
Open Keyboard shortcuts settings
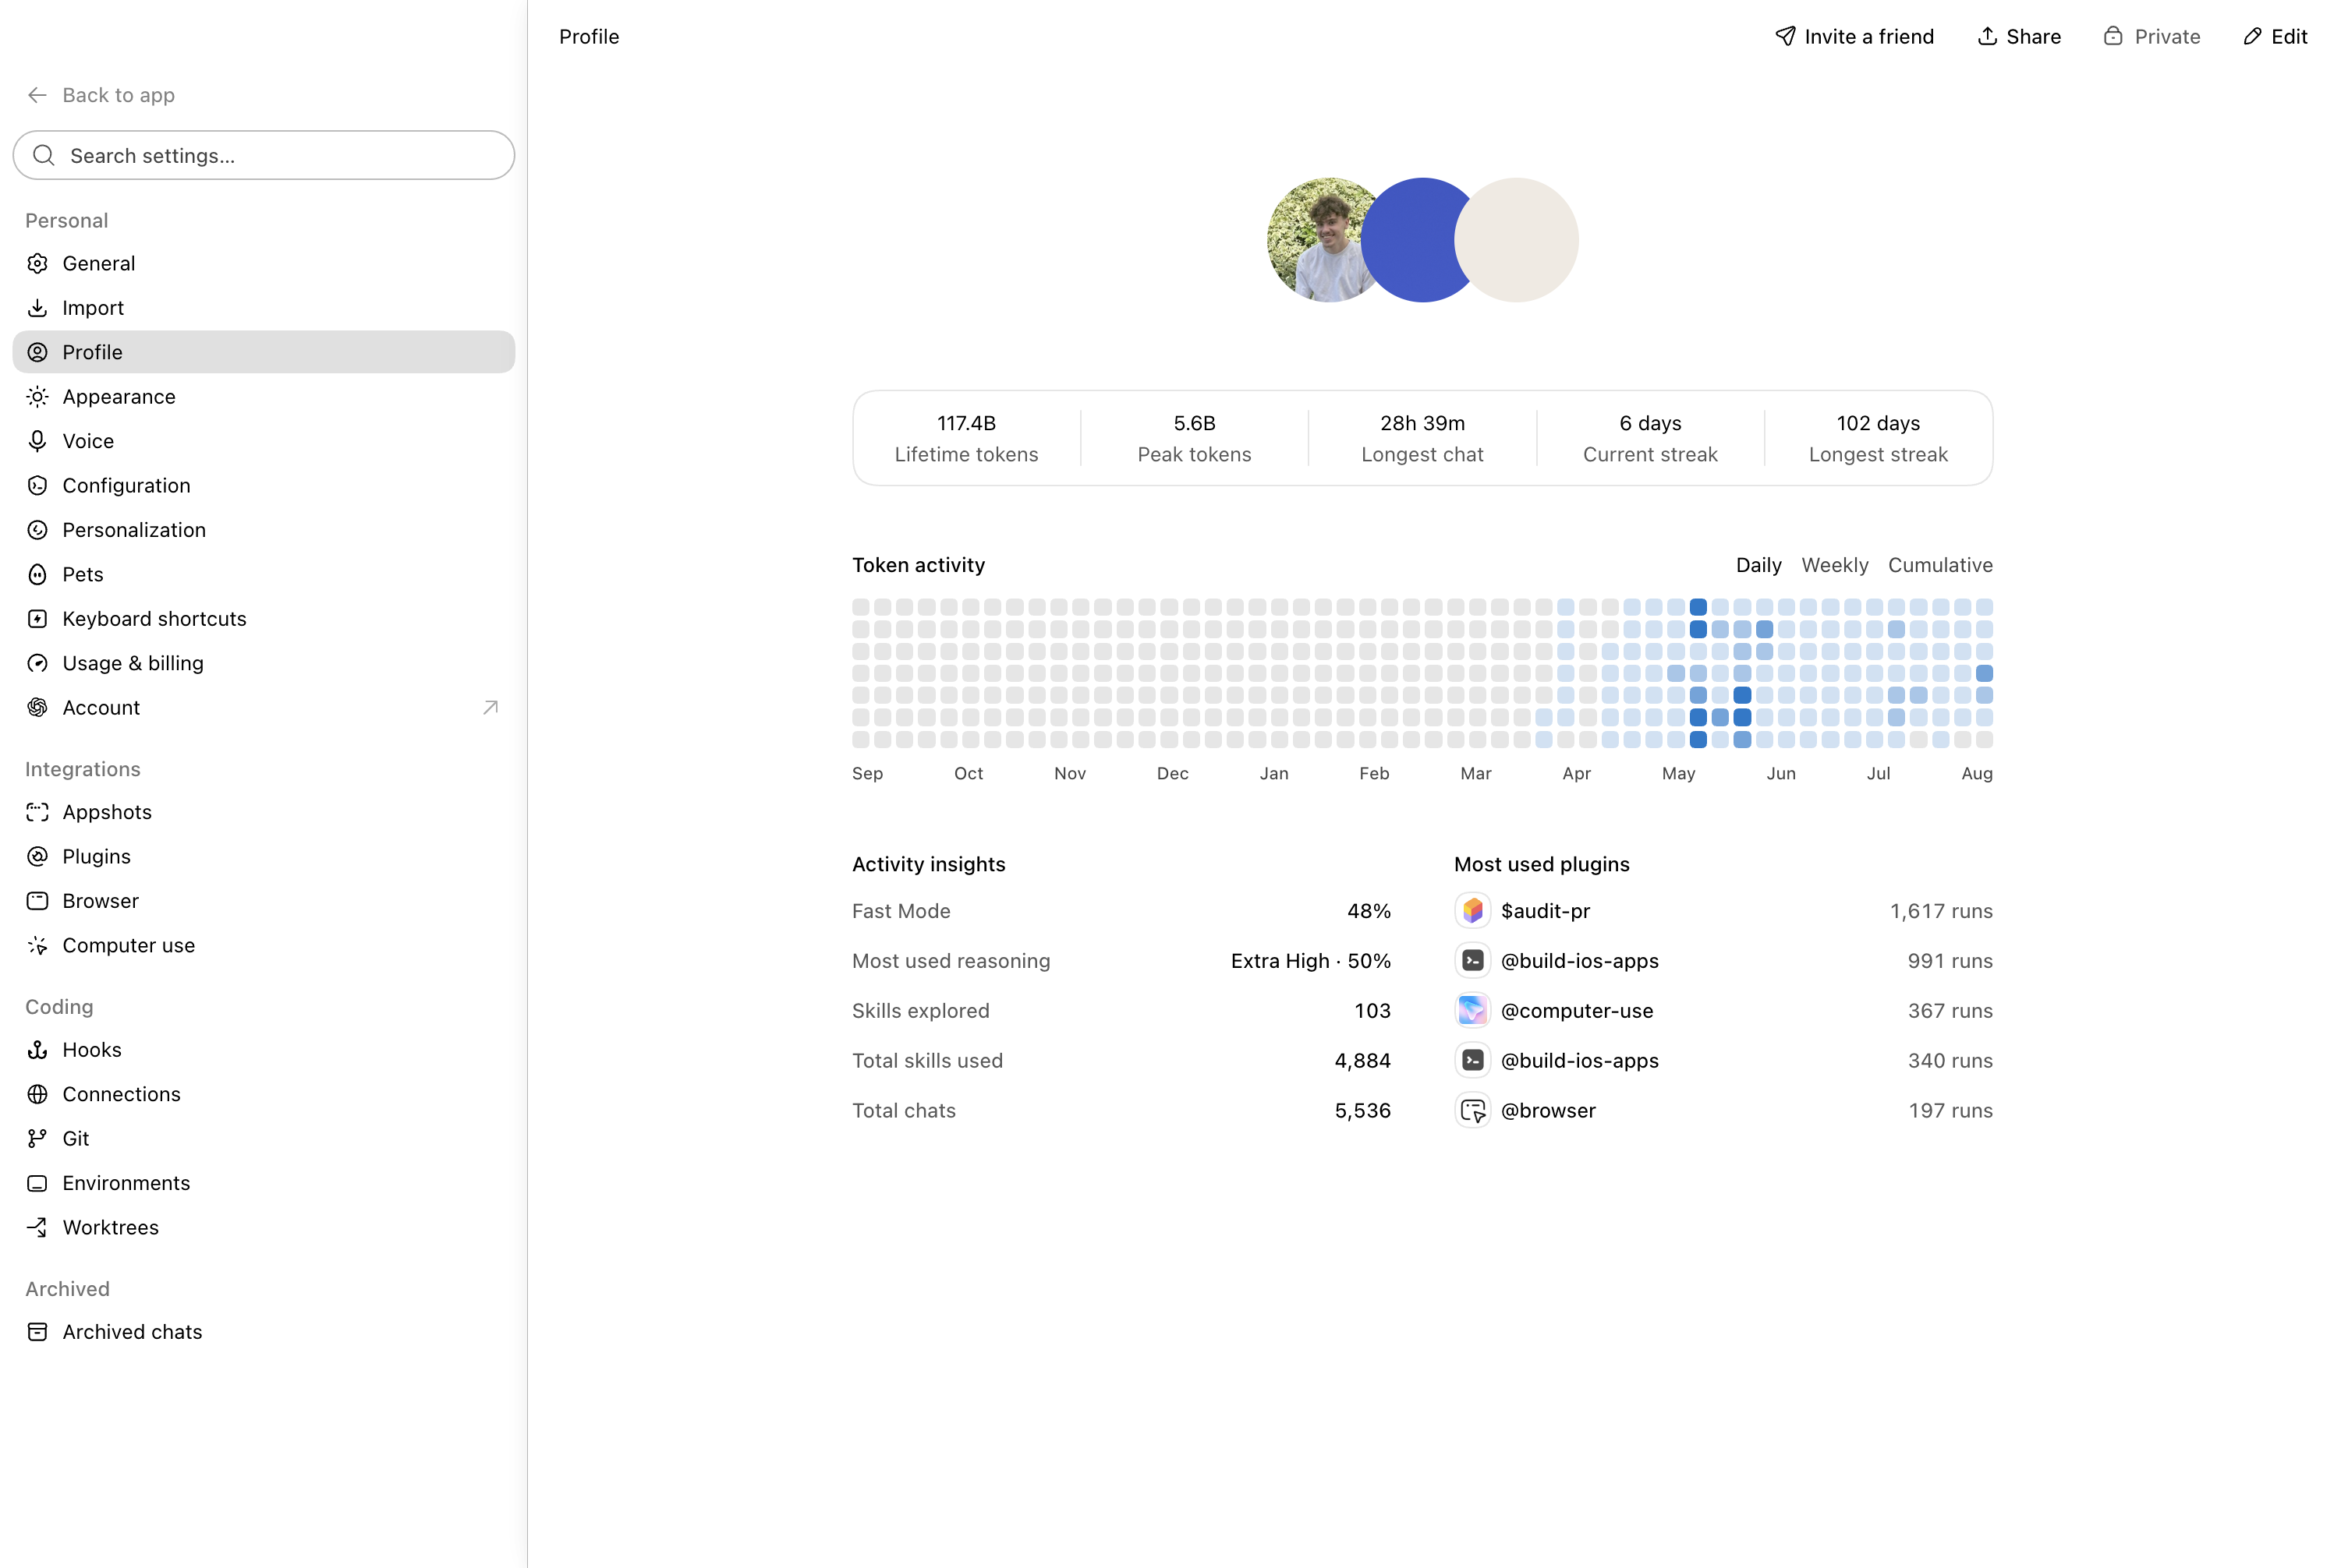tap(263, 619)
